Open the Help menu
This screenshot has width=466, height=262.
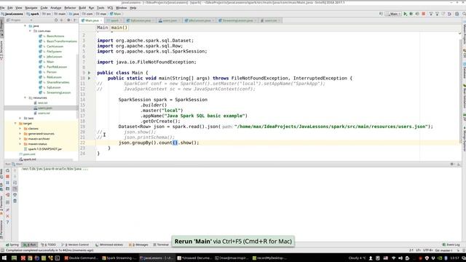tap(133, 8)
